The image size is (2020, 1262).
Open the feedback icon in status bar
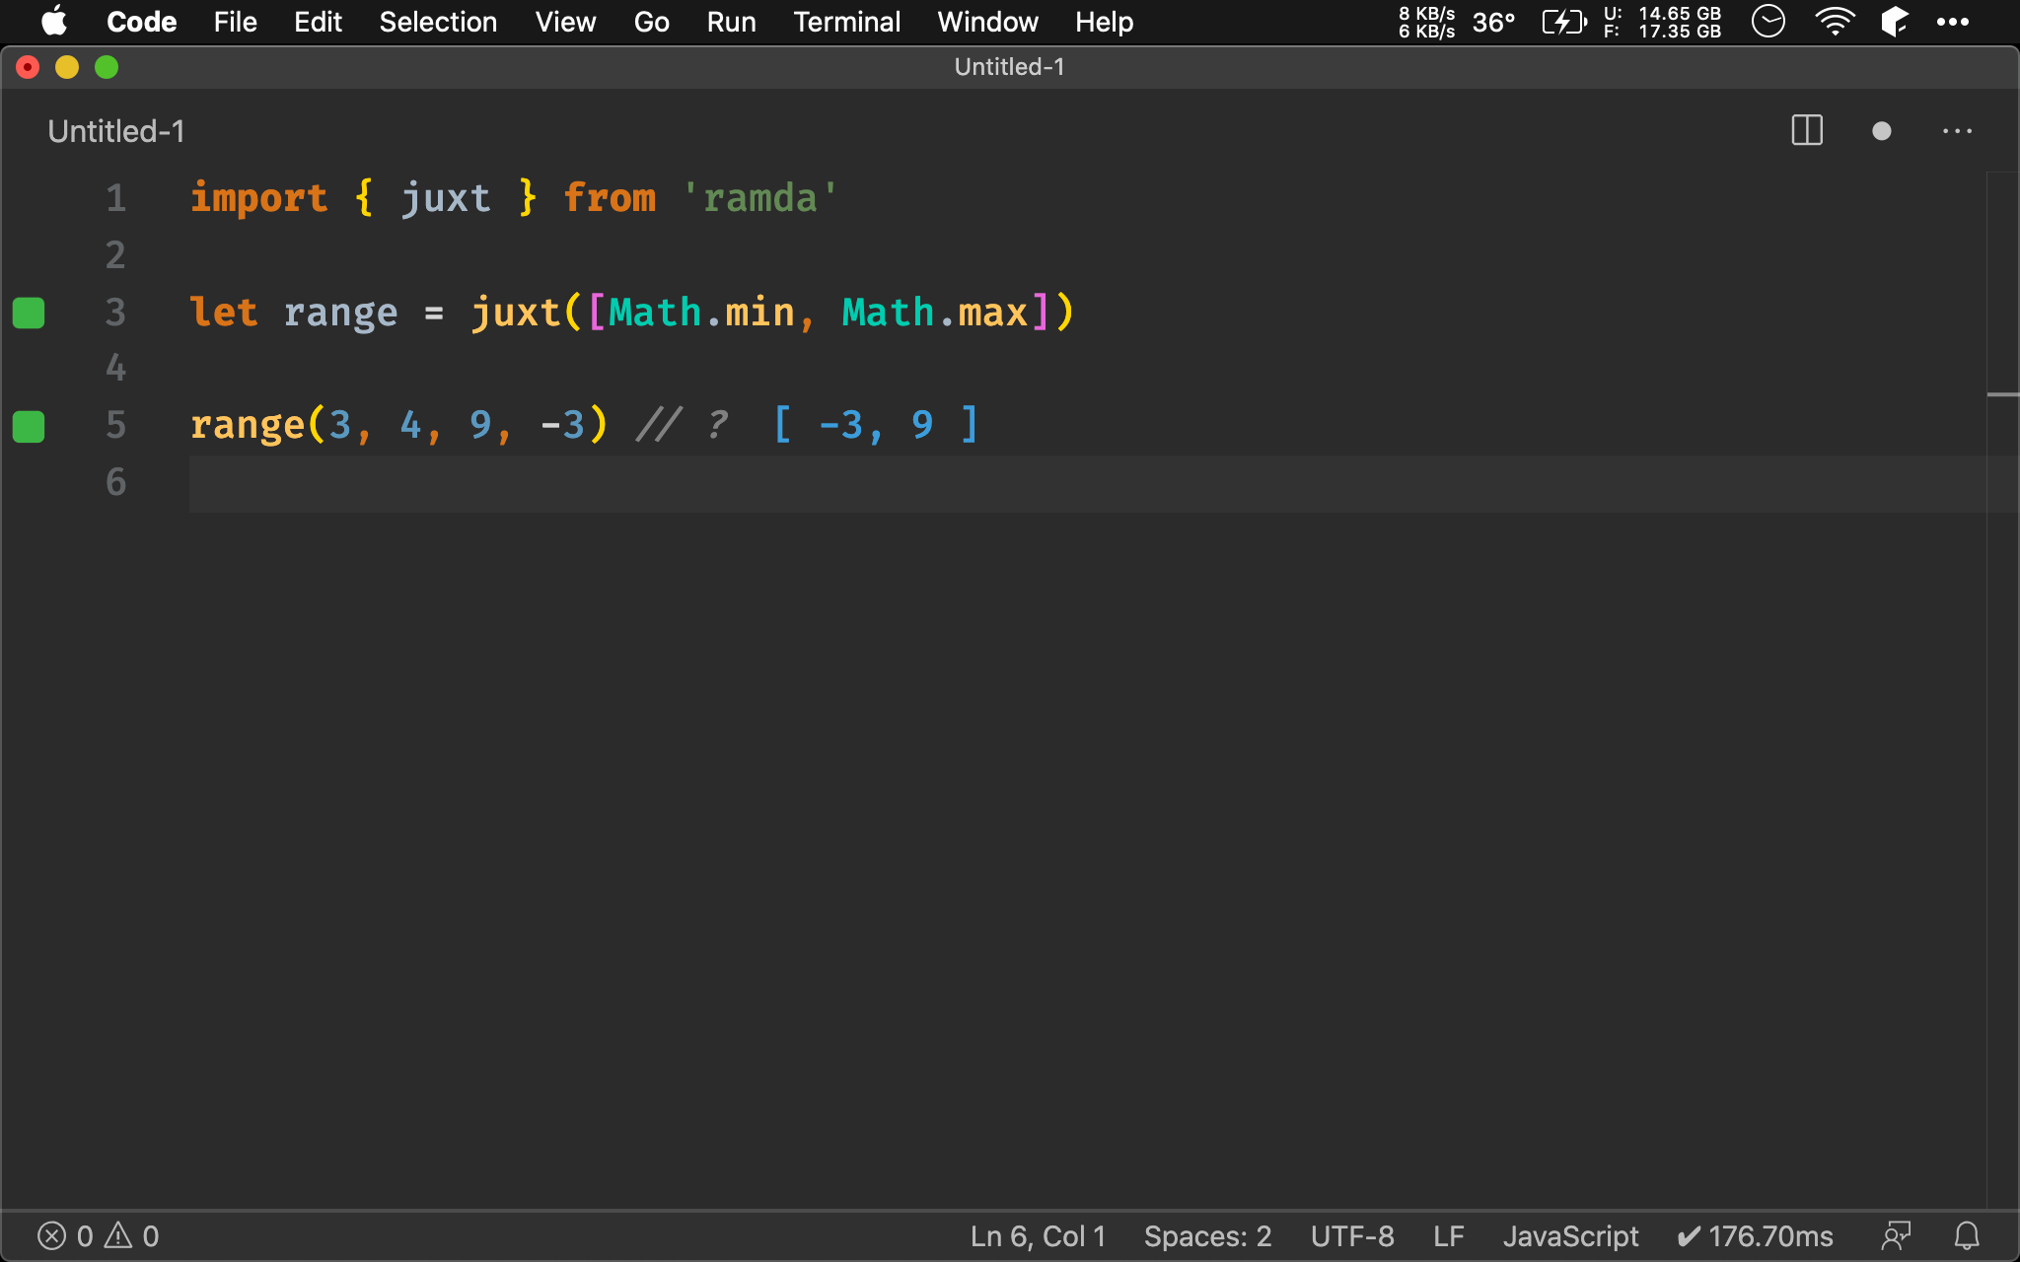coord(1896,1235)
